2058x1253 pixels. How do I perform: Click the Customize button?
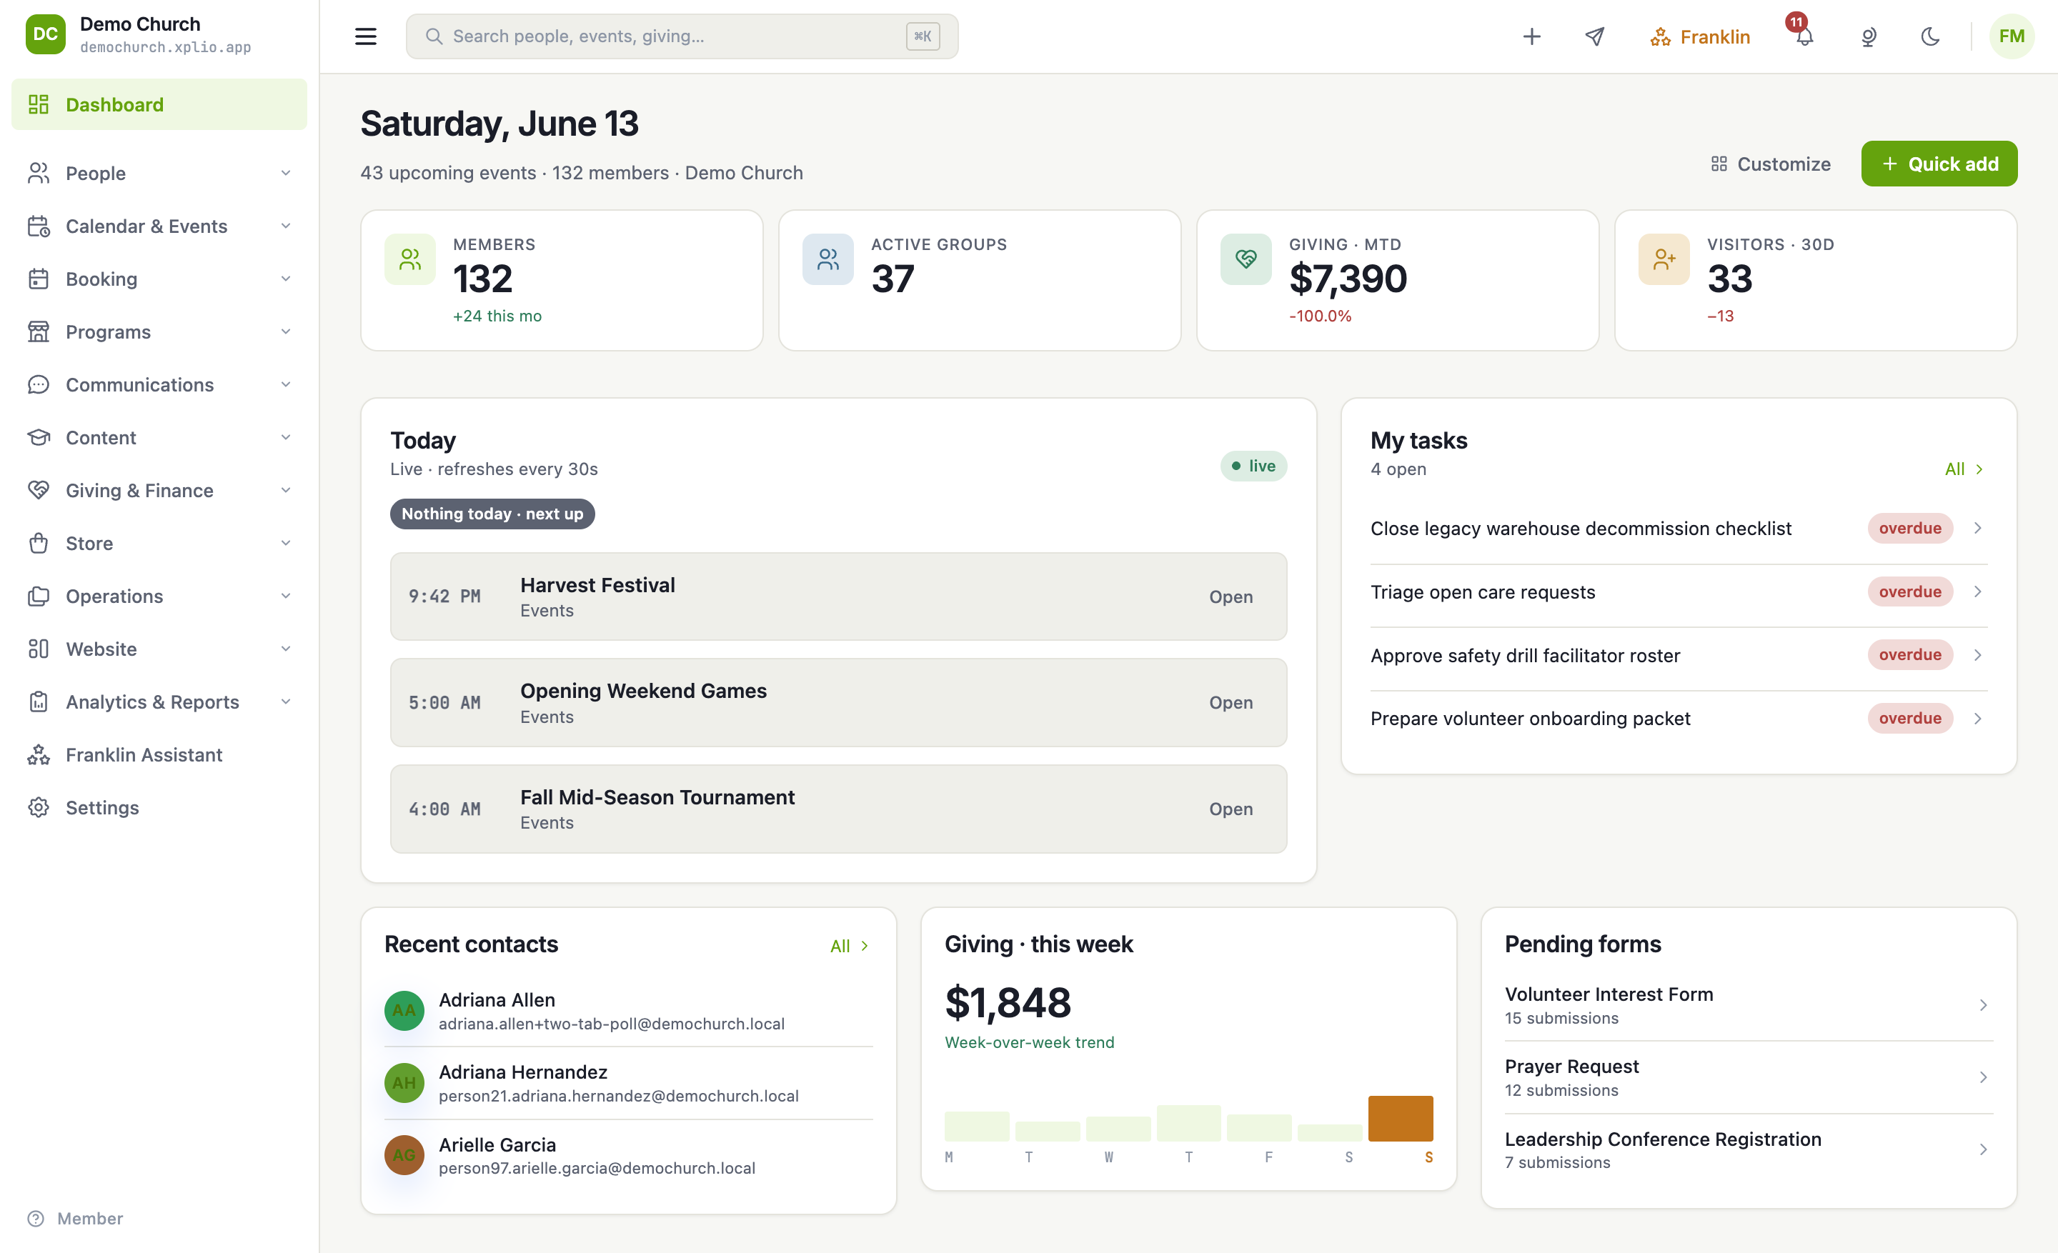tap(1770, 164)
